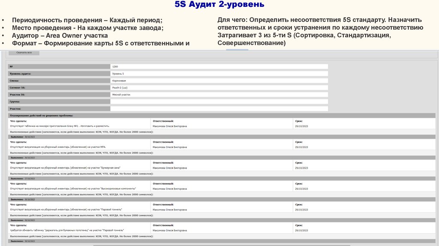Click responsible name in the бумажных полотенец row
Screen dimensions: 439x246
click(x=170, y=230)
